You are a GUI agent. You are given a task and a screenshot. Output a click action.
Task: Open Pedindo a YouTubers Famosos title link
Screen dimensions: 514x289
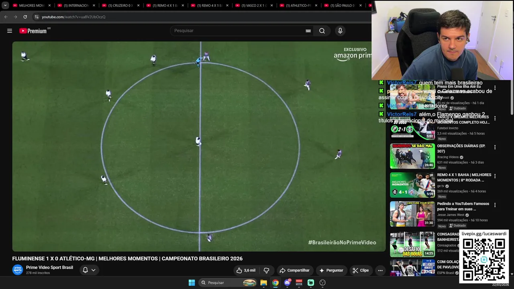click(463, 206)
